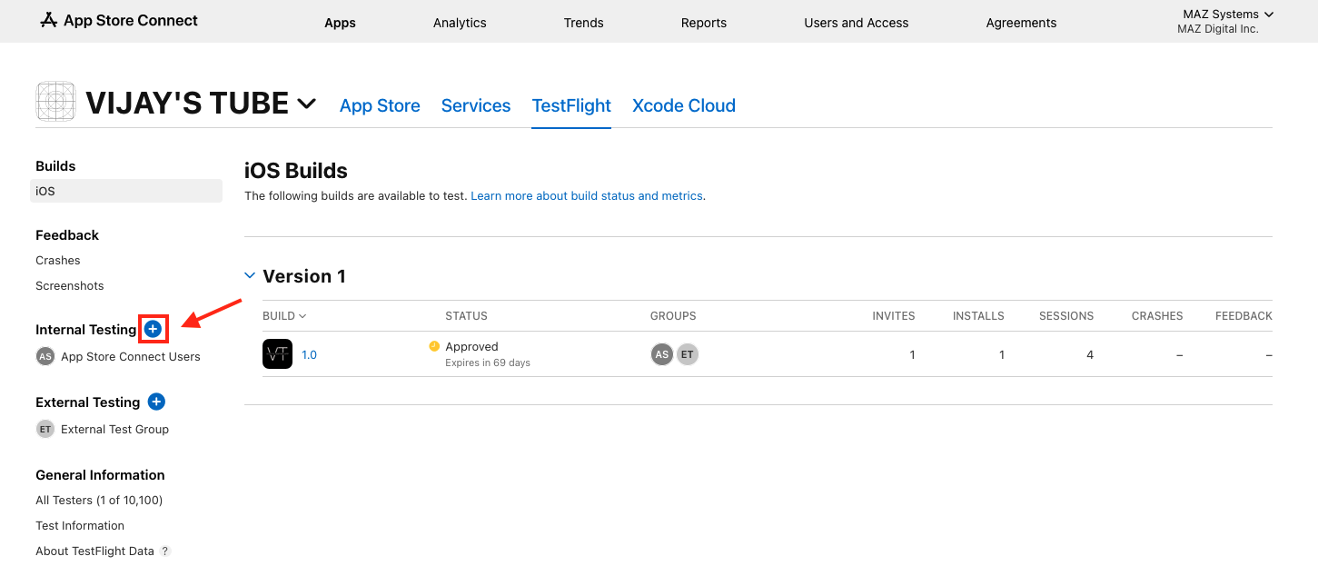Open Crashes feedback page

pyautogui.click(x=58, y=260)
